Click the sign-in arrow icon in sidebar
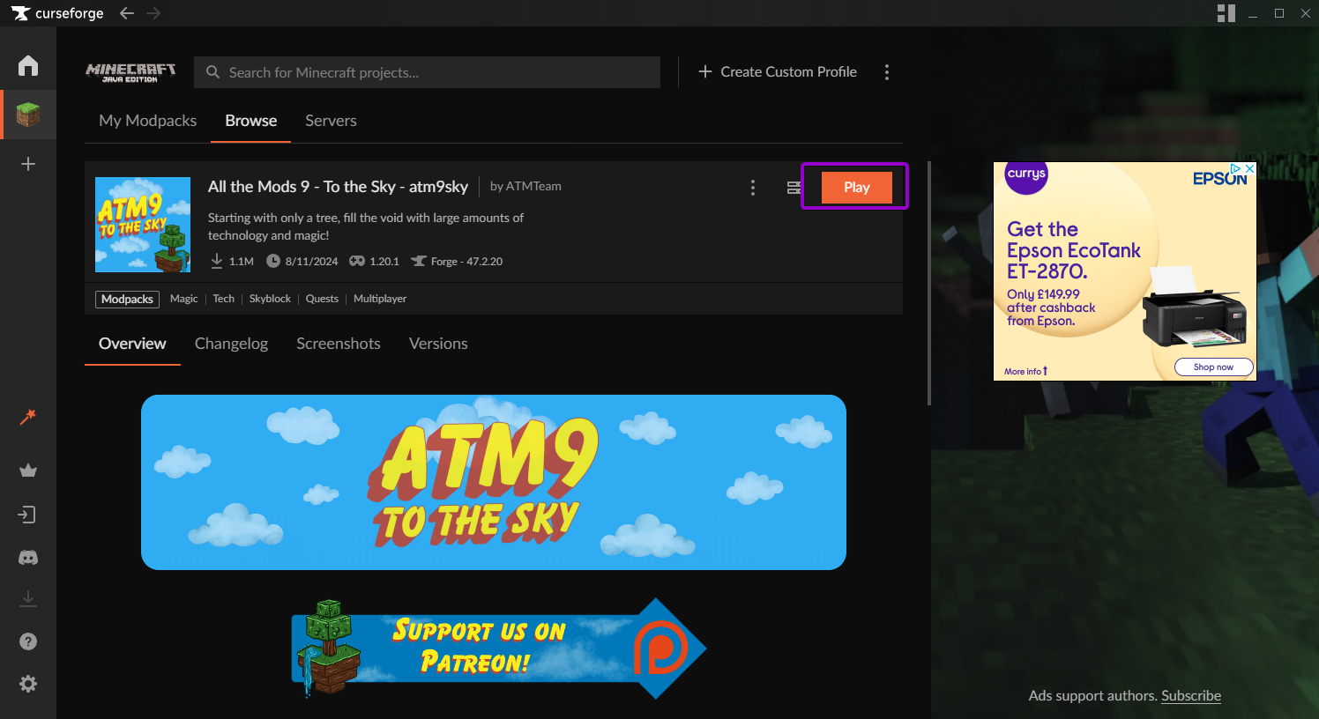Image resolution: width=1319 pixels, height=719 pixels. [x=28, y=515]
